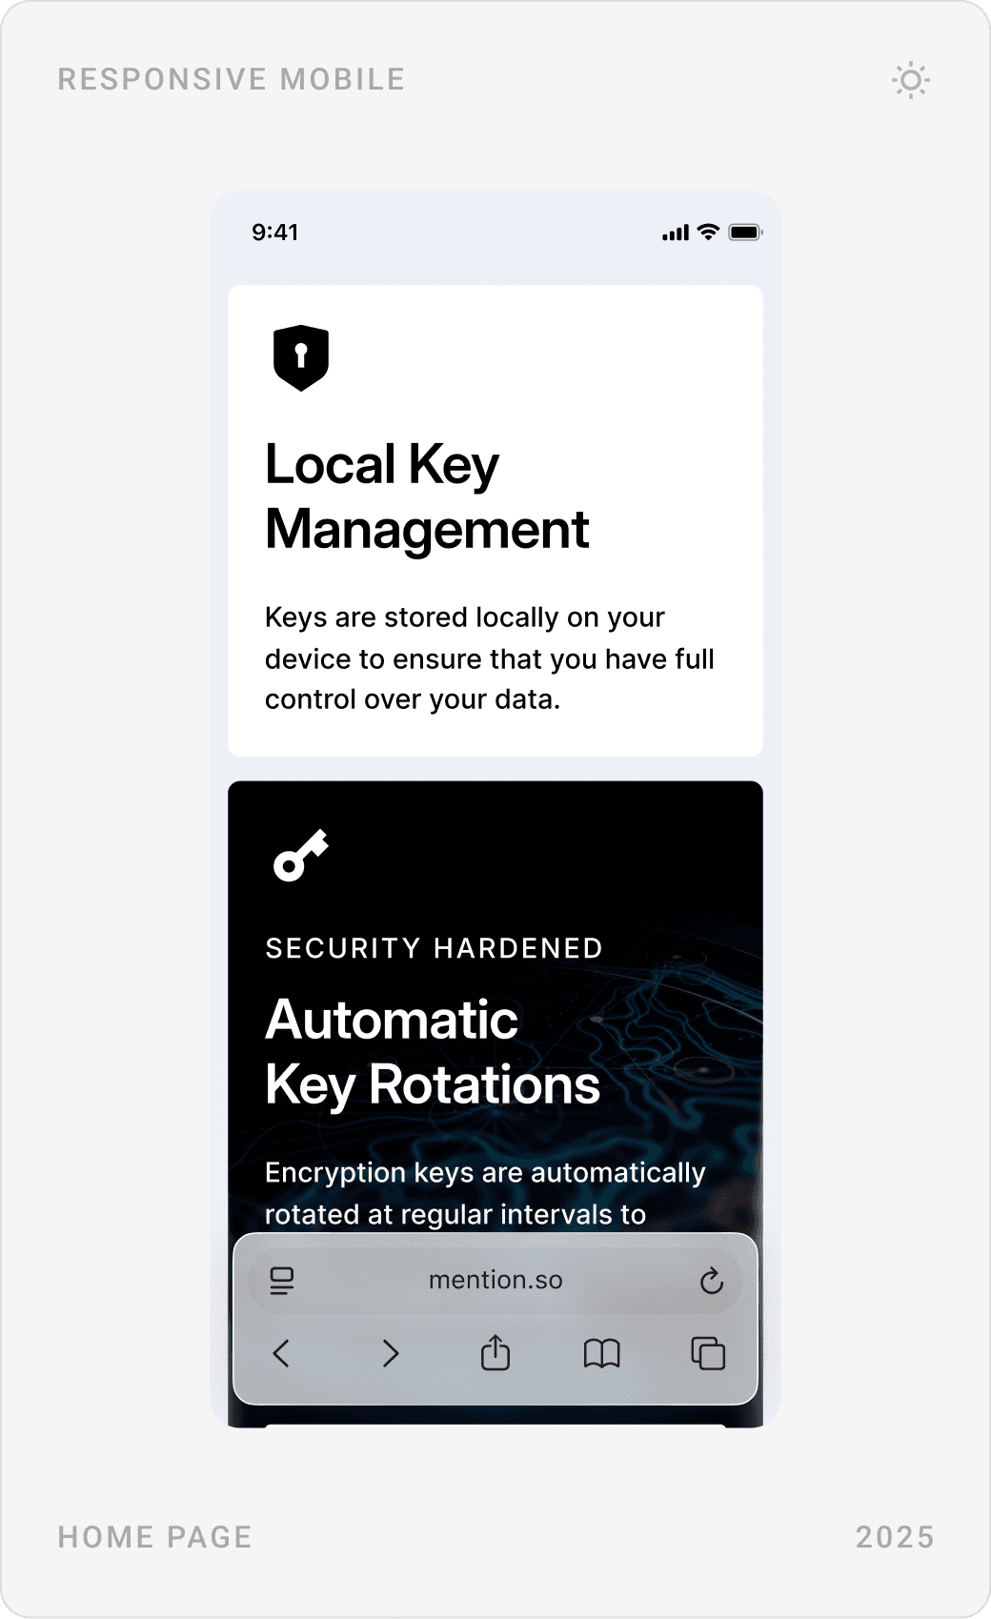Click the HOME PAGE label
The height and width of the screenshot is (1619, 991).
click(155, 1537)
